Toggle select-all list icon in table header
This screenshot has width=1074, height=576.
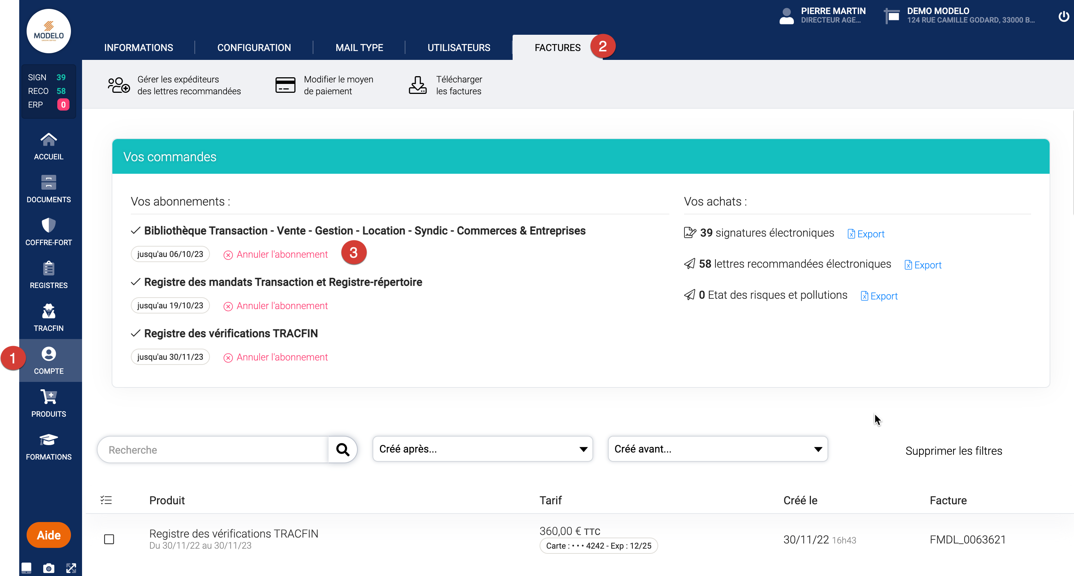click(x=106, y=500)
